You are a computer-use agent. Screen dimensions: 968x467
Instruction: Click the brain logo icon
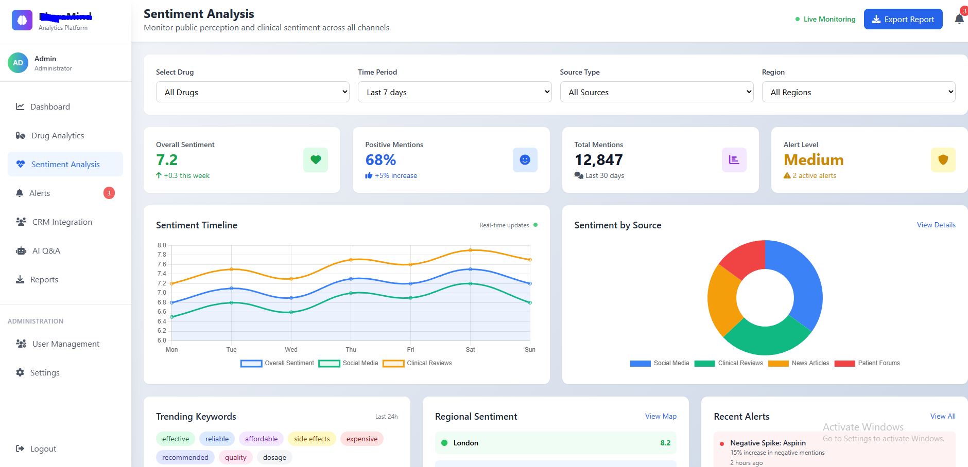pyautogui.click(x=22, y=21)
